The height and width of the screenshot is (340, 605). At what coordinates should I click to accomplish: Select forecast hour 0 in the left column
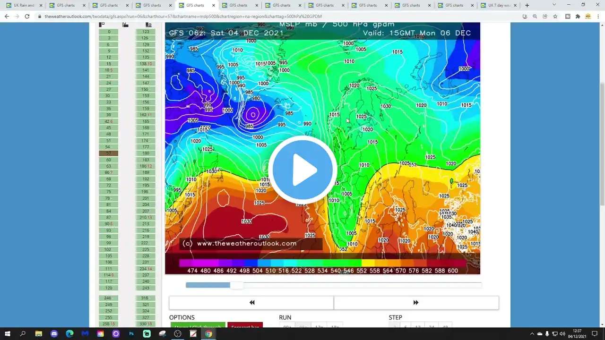109,32
